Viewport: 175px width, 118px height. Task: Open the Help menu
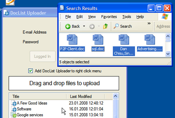140,17
